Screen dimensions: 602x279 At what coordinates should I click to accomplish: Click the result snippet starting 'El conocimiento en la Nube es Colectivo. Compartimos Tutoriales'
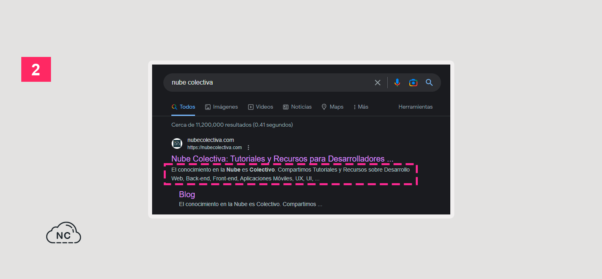[291, 174]
